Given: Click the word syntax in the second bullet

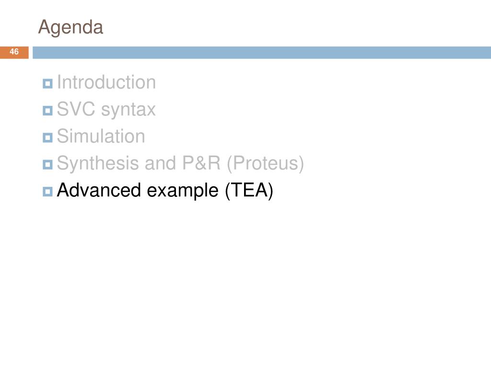Looking at the screenshot, I should pos(129,110).
